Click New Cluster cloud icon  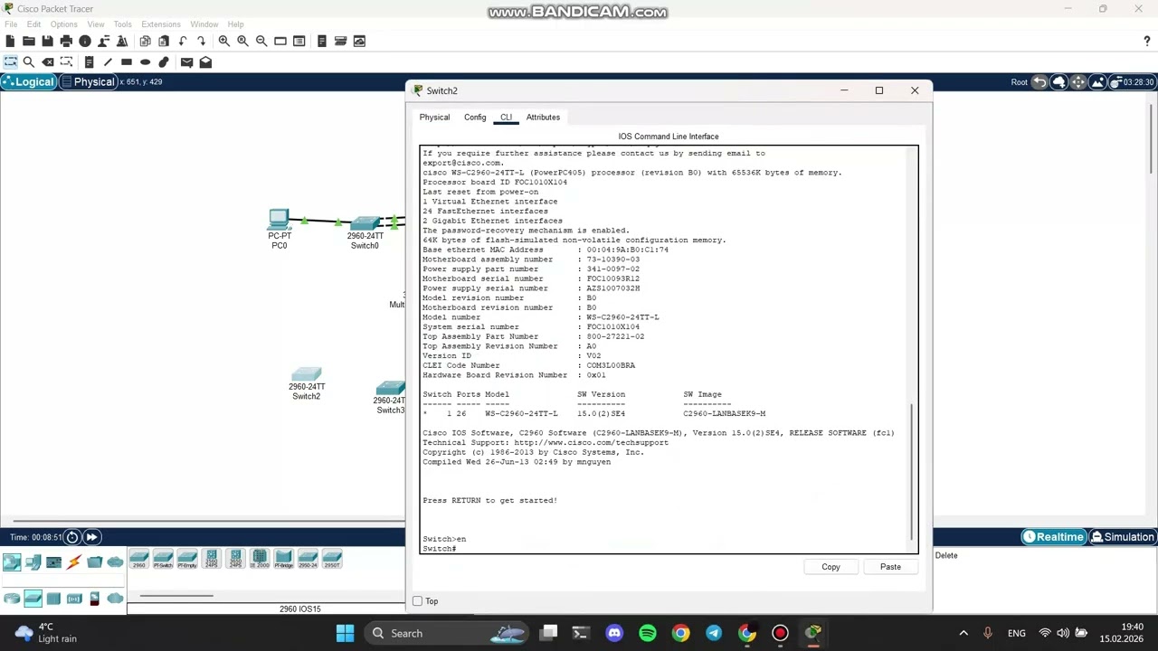pyautogui.click(x=1059, y=82)
